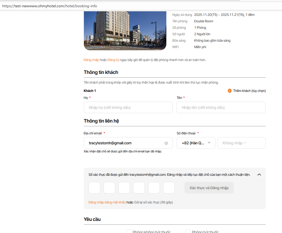The image size is (282, 233).
Task: Focus the Họ last name field
Action: 128,107
